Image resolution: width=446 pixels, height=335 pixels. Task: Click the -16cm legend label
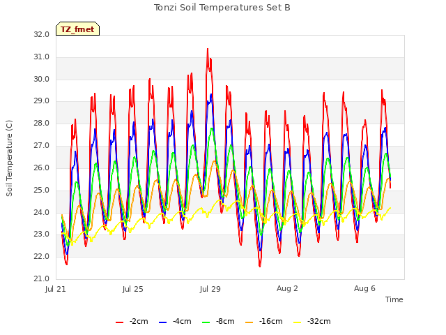[271, 321]
